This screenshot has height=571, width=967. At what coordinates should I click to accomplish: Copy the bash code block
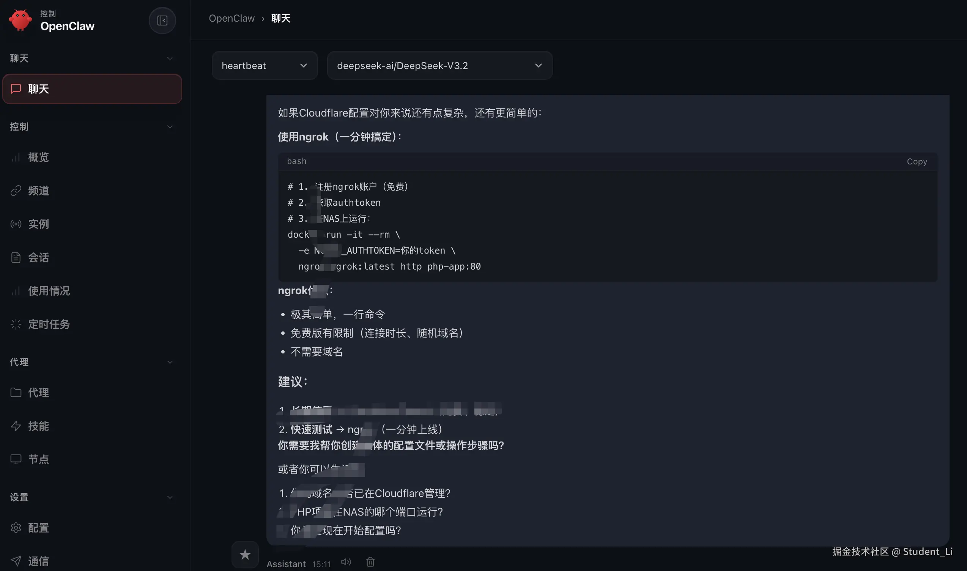(x=917, y=161)
